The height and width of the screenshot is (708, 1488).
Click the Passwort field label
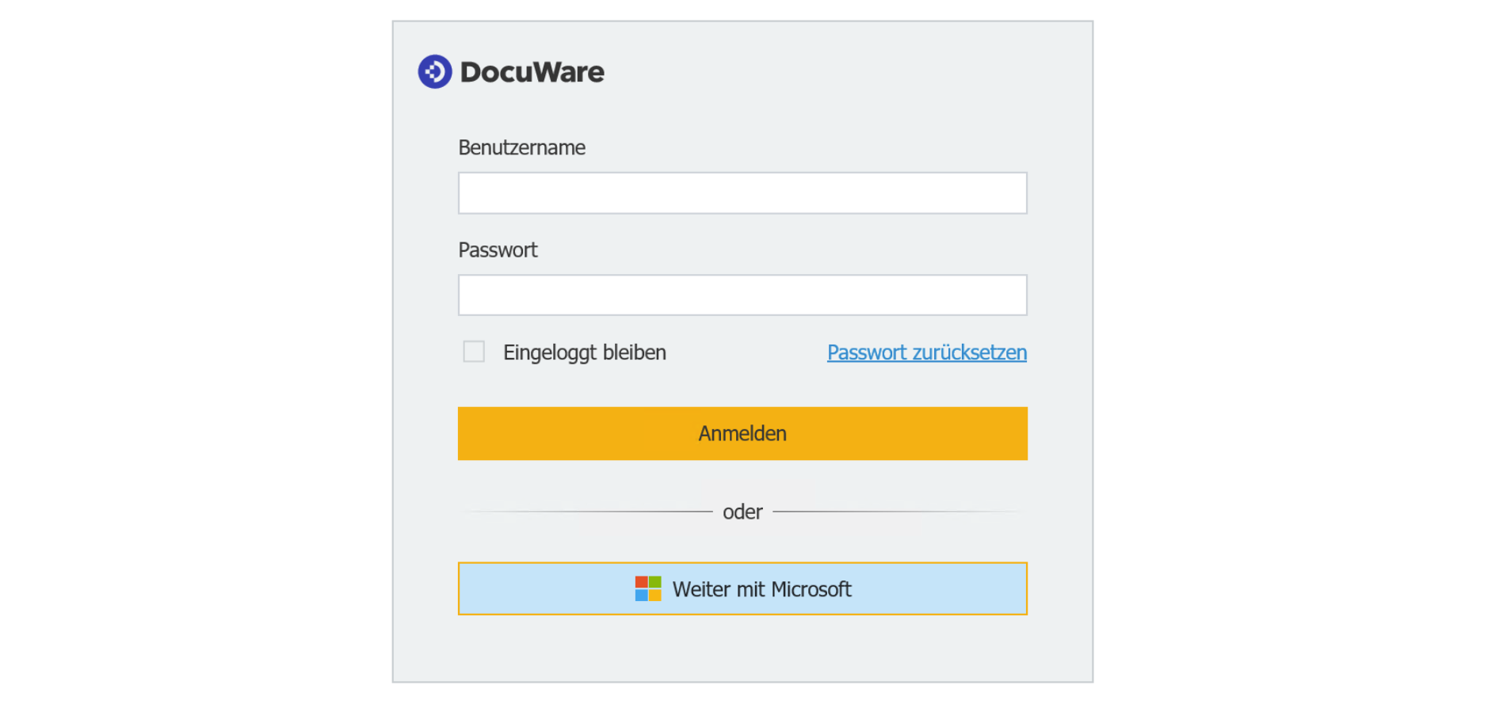click(498, 250)
